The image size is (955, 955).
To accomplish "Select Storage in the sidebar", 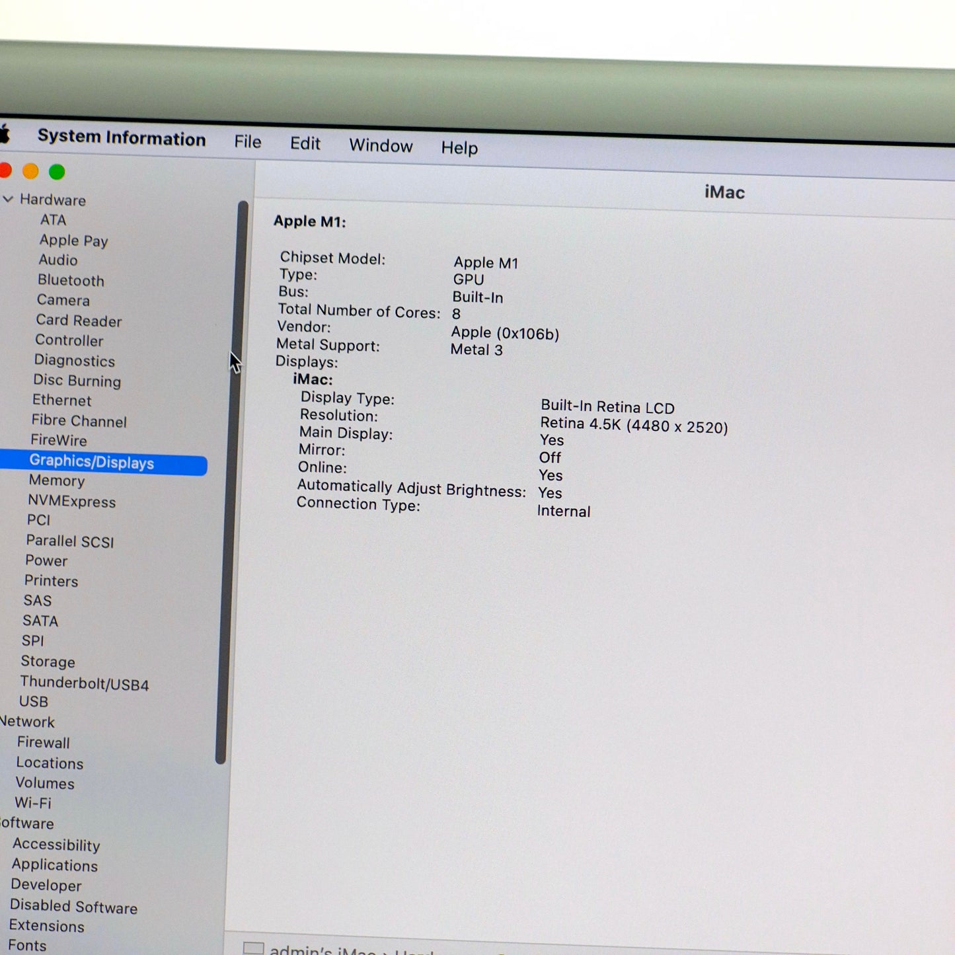I will pyautogui.click(x=48, y=662).
